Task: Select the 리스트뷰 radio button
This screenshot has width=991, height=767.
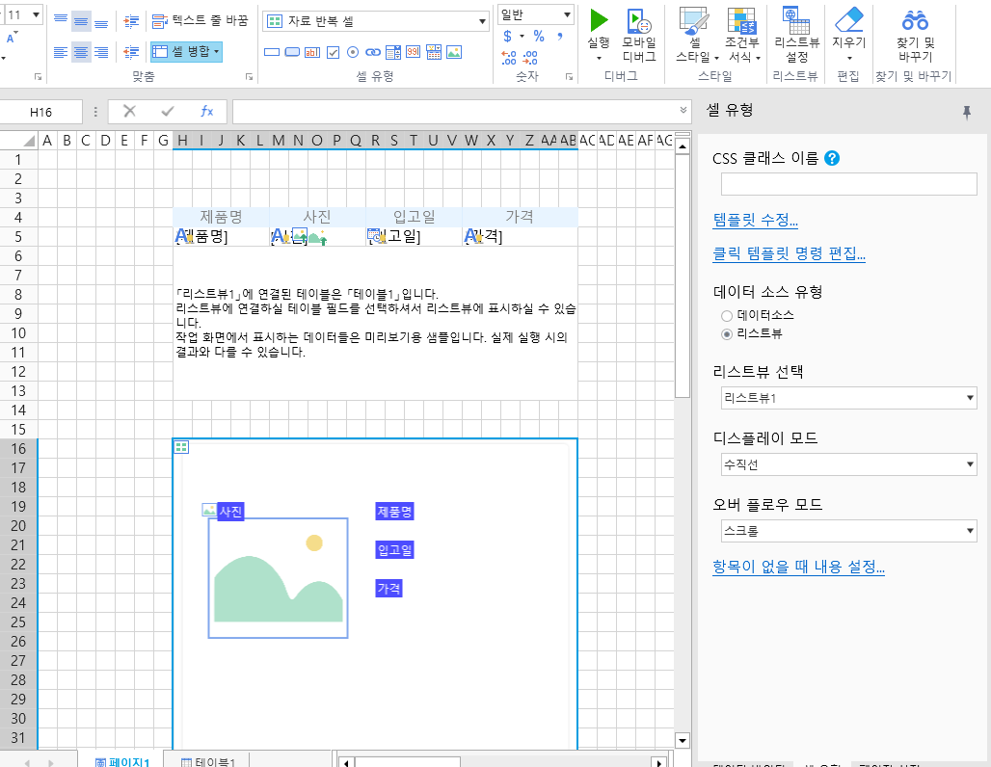Action: pyautogui.click(x=727, y=333)
